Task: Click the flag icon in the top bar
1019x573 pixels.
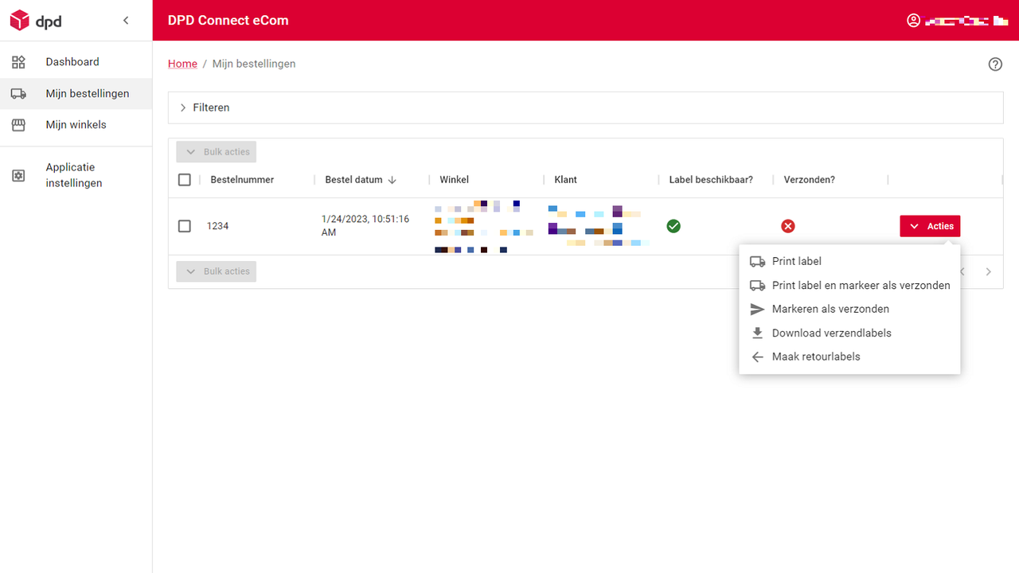Action: click(1001, 20)
